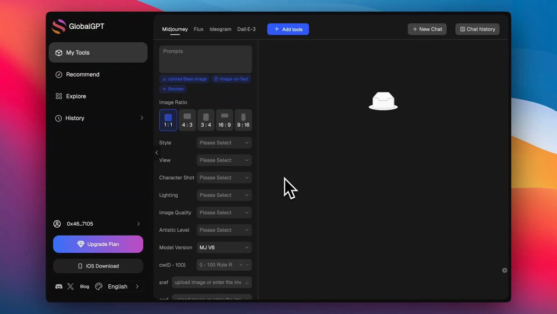Start a New Chat
This screenshot has width=557, height=314.
click(x=427, y=29)
